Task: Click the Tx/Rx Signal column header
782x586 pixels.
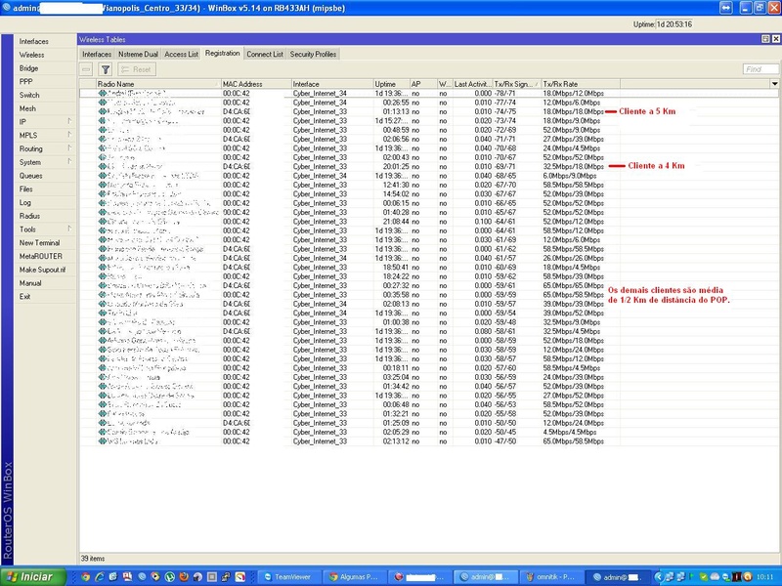Action: [x=517, y=84]
